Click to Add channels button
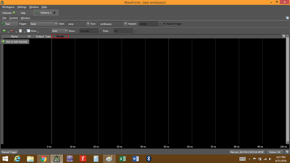Image resolution: width=290 pixels, height=163 pixels. tap(15, 42)
